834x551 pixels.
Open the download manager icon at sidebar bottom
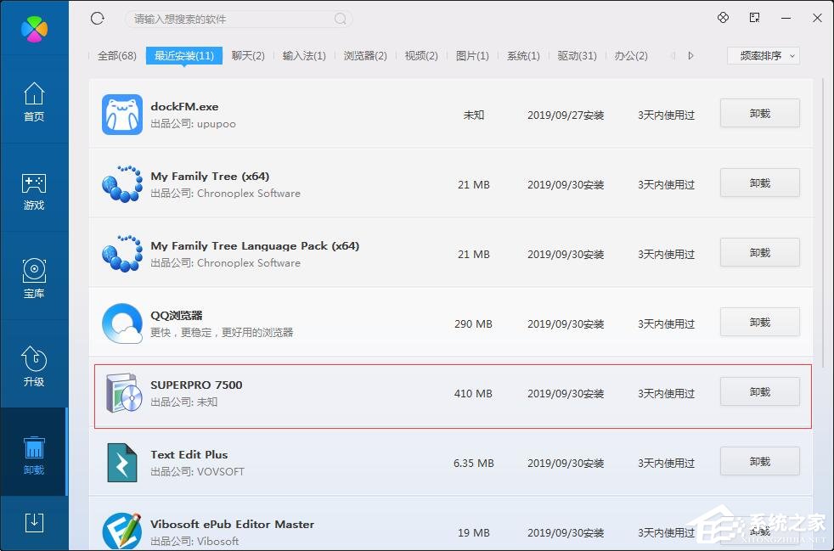tap(34, 523)
